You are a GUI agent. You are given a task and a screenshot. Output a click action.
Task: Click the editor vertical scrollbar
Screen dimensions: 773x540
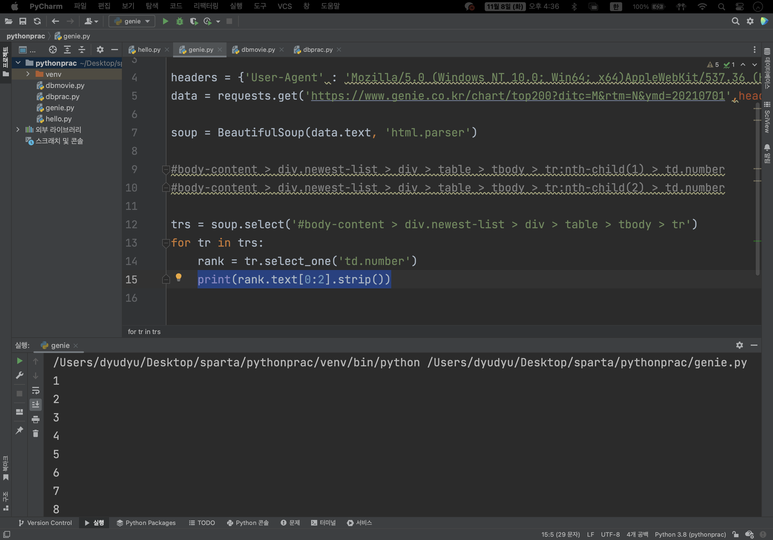pyautogui.click(x=757, y=189)
